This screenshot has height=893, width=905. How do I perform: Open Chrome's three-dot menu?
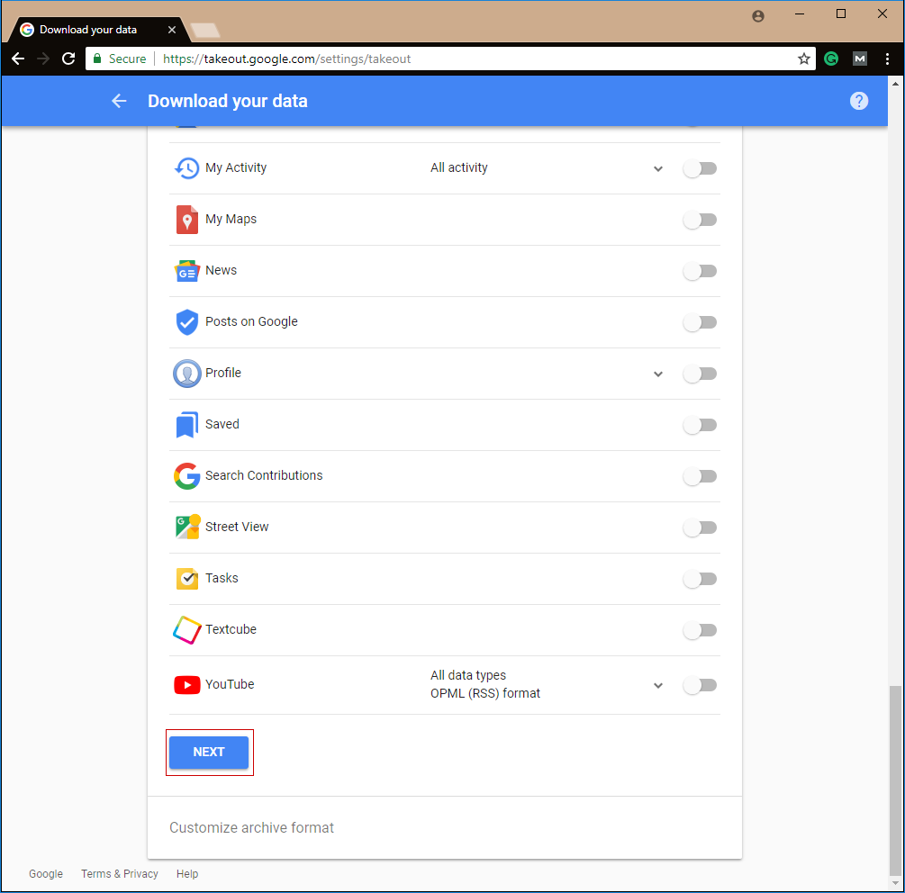[x=887, y=59]
